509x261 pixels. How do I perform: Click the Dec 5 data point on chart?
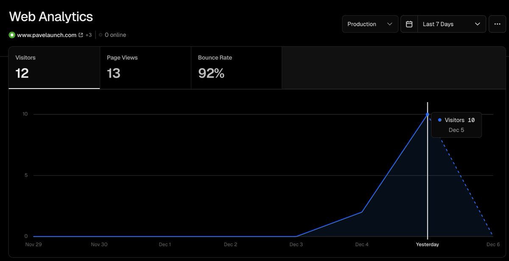tap(427, 114)
